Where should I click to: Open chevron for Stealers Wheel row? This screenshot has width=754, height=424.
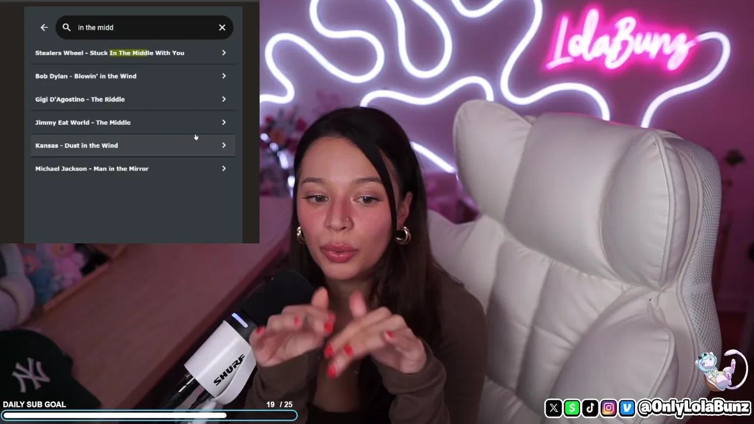pos(224,53)
